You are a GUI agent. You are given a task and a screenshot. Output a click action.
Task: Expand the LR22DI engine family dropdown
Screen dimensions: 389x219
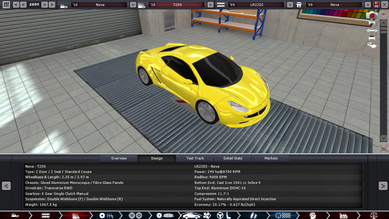tap(290, 5)
